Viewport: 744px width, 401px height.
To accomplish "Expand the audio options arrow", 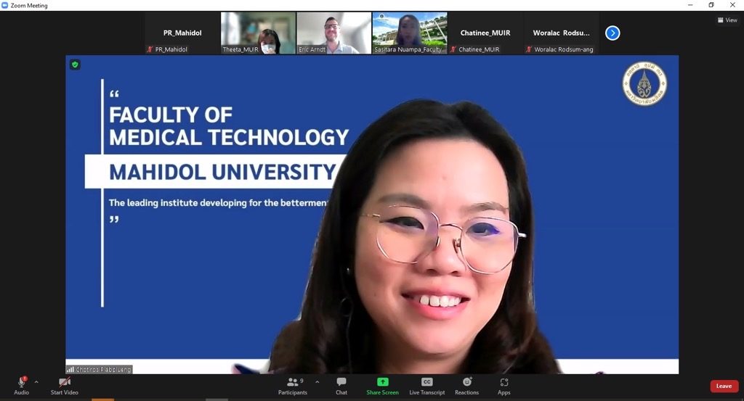I will coord(36,382).
